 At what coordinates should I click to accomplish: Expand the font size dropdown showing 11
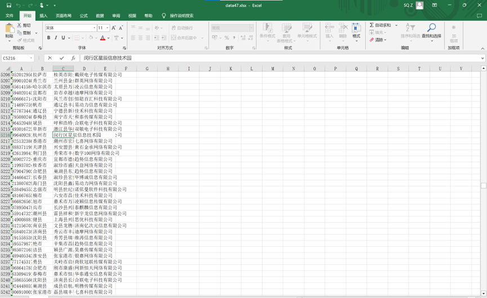107,28
